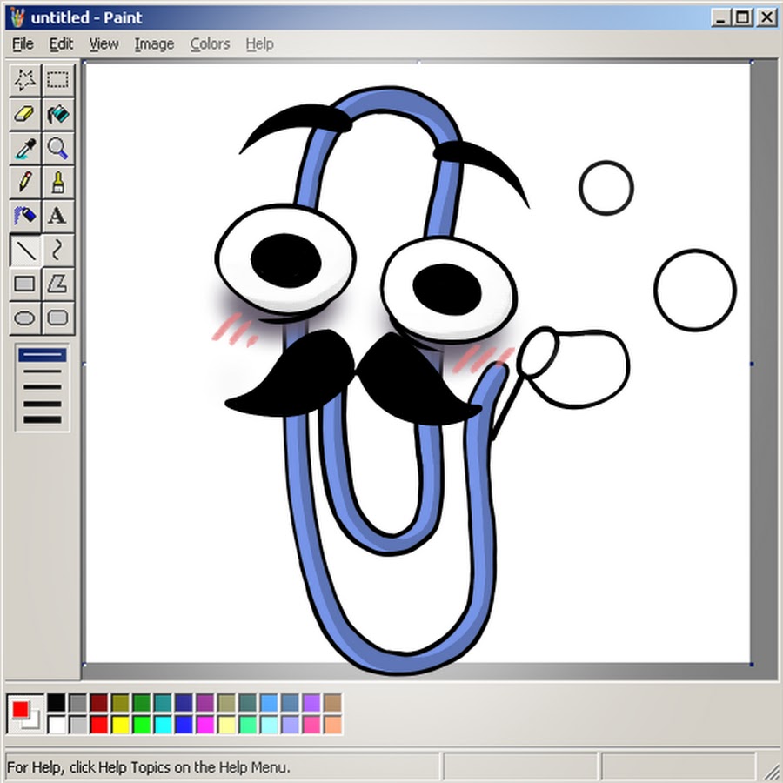Viewport: 783px width, 783px height.
Task: Choose the black color from the palette
Action: (57, 703)
